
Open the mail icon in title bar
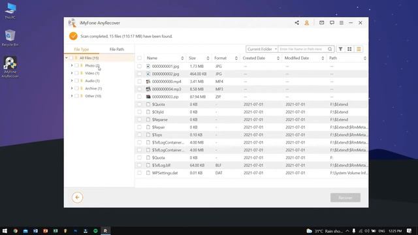(322, 23)
